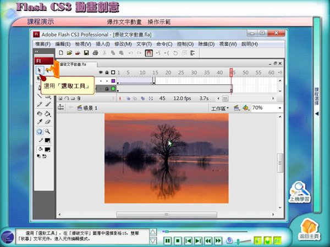Open the 修改(M) menu
Image resolution: width=330 pixels, height=247 pixels.
click(x=123, y=44)
